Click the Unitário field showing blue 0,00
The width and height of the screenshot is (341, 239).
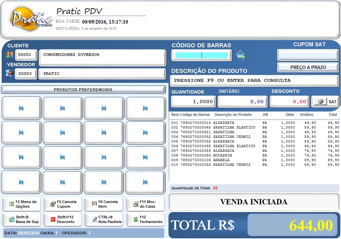point(243,102)
